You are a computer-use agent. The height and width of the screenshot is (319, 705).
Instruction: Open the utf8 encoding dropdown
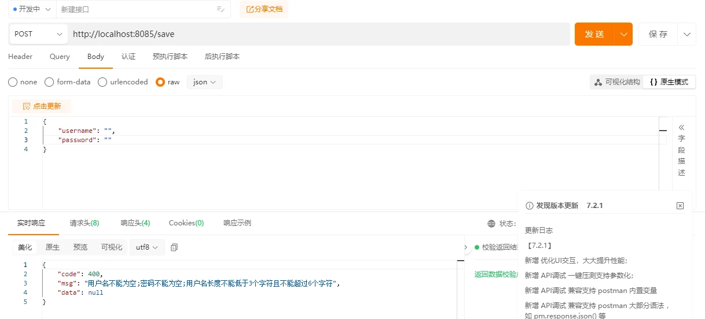(x=147, y=247)
